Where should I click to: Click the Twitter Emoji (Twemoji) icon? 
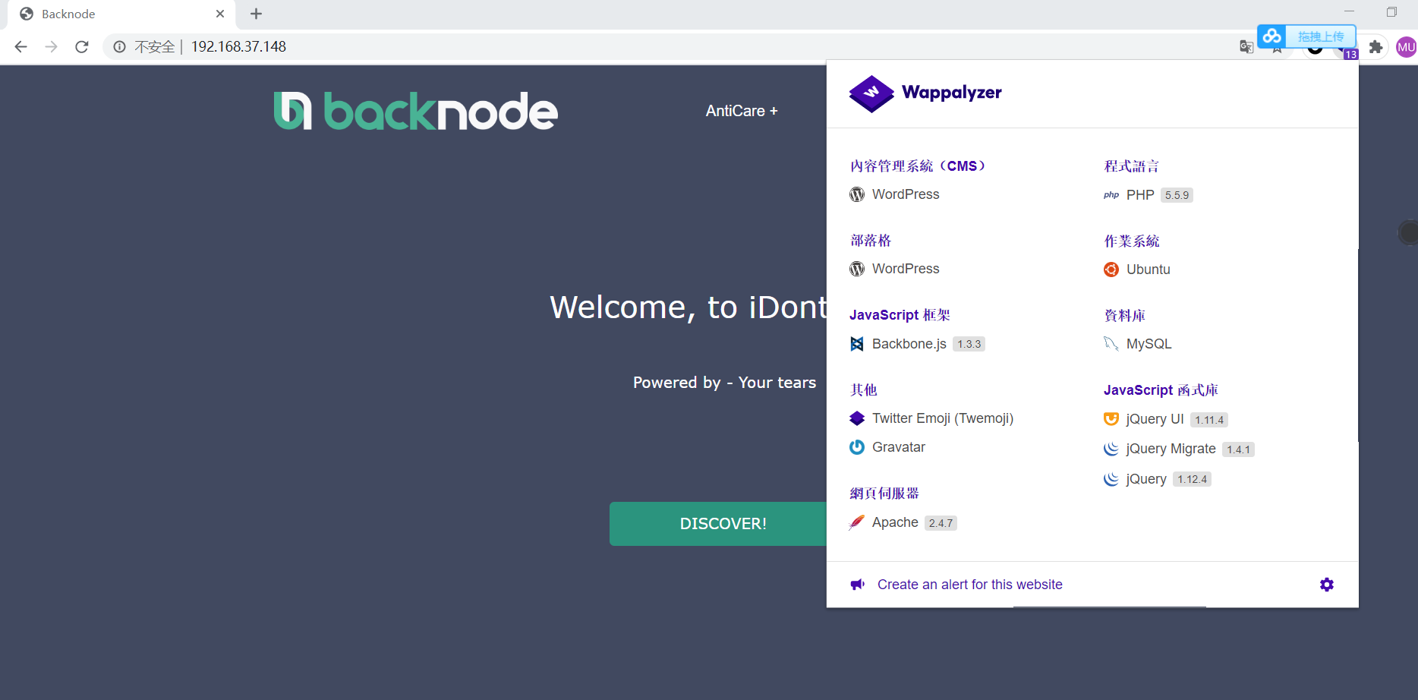(857, 418)
